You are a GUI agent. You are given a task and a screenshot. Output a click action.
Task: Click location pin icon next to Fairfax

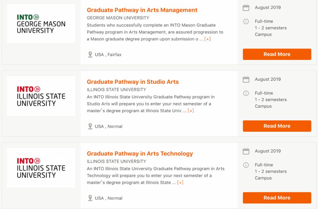90,55
